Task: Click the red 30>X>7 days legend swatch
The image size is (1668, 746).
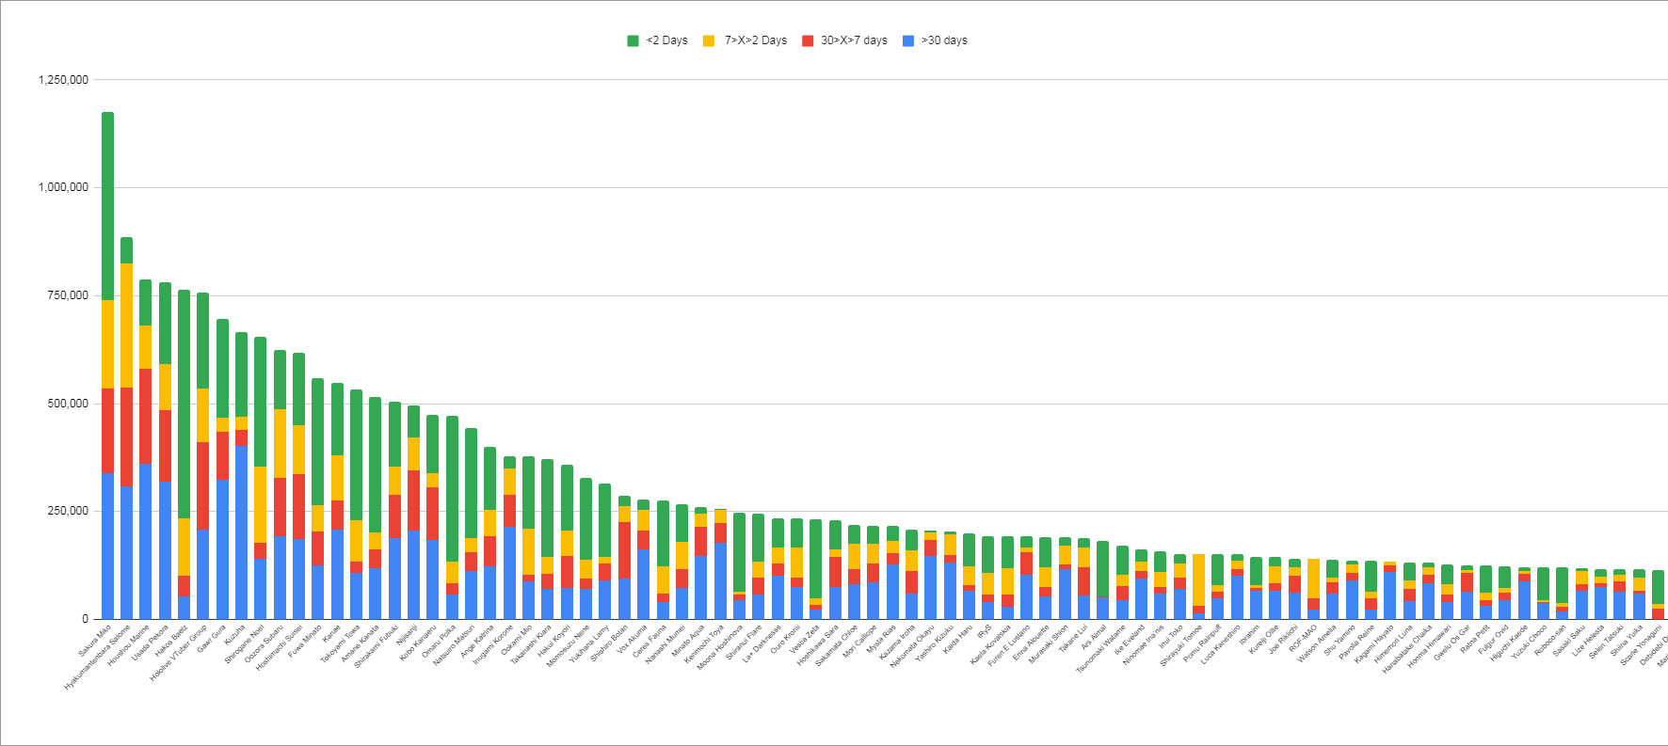Action: [x=808, y=40]
